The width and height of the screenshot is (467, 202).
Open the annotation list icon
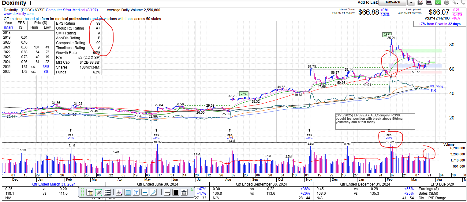click(107, 192)
